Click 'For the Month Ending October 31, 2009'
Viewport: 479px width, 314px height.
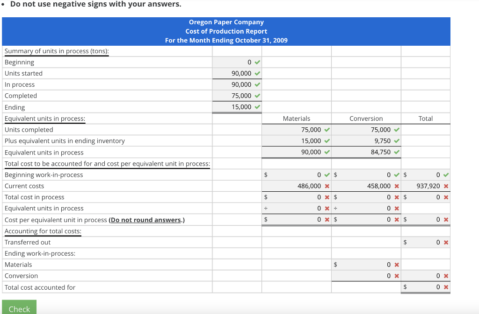[226, 40]
